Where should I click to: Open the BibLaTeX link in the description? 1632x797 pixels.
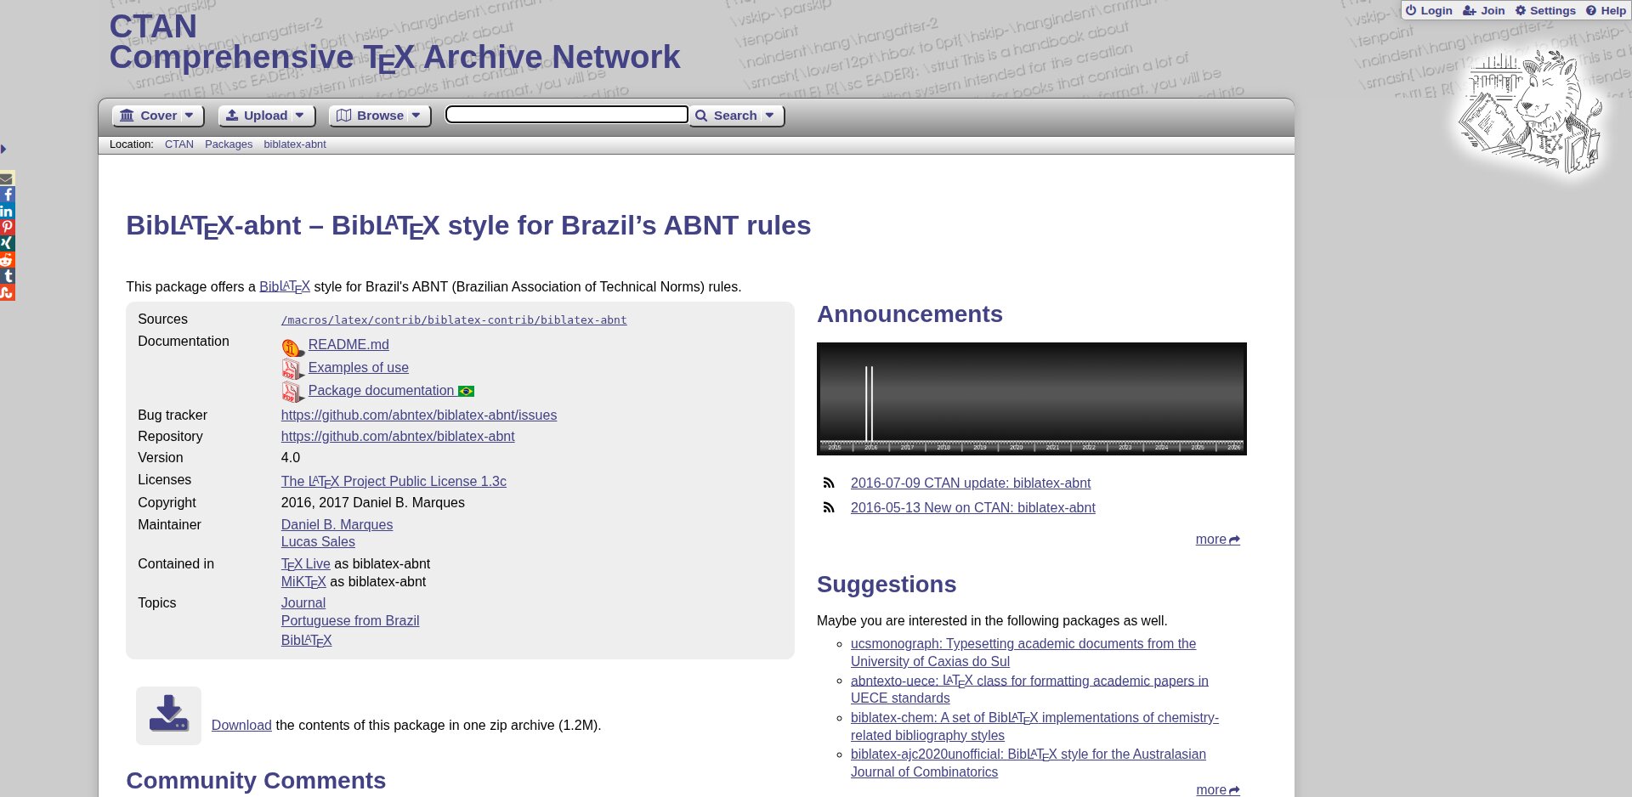pos(285,287)
